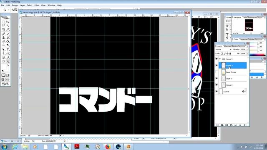267x150 pixels.
Task: Switch to the Paths tab
Action: (235, 46)
